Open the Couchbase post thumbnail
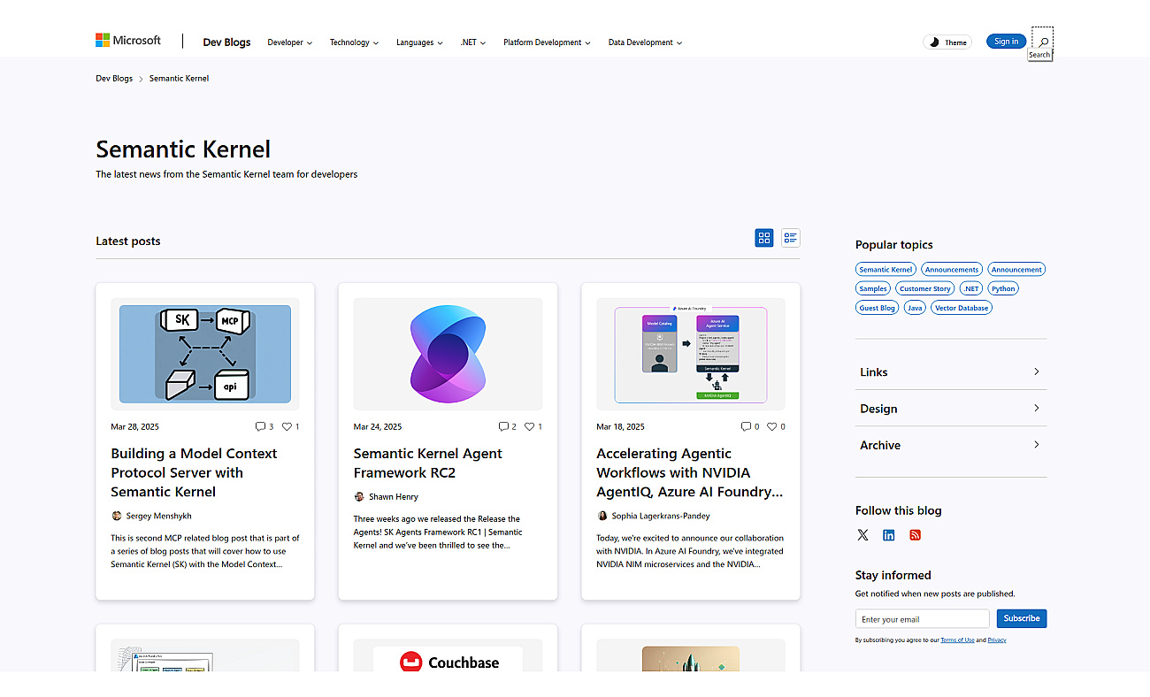This screenshot has height=697, width=1150. (448, 655)
